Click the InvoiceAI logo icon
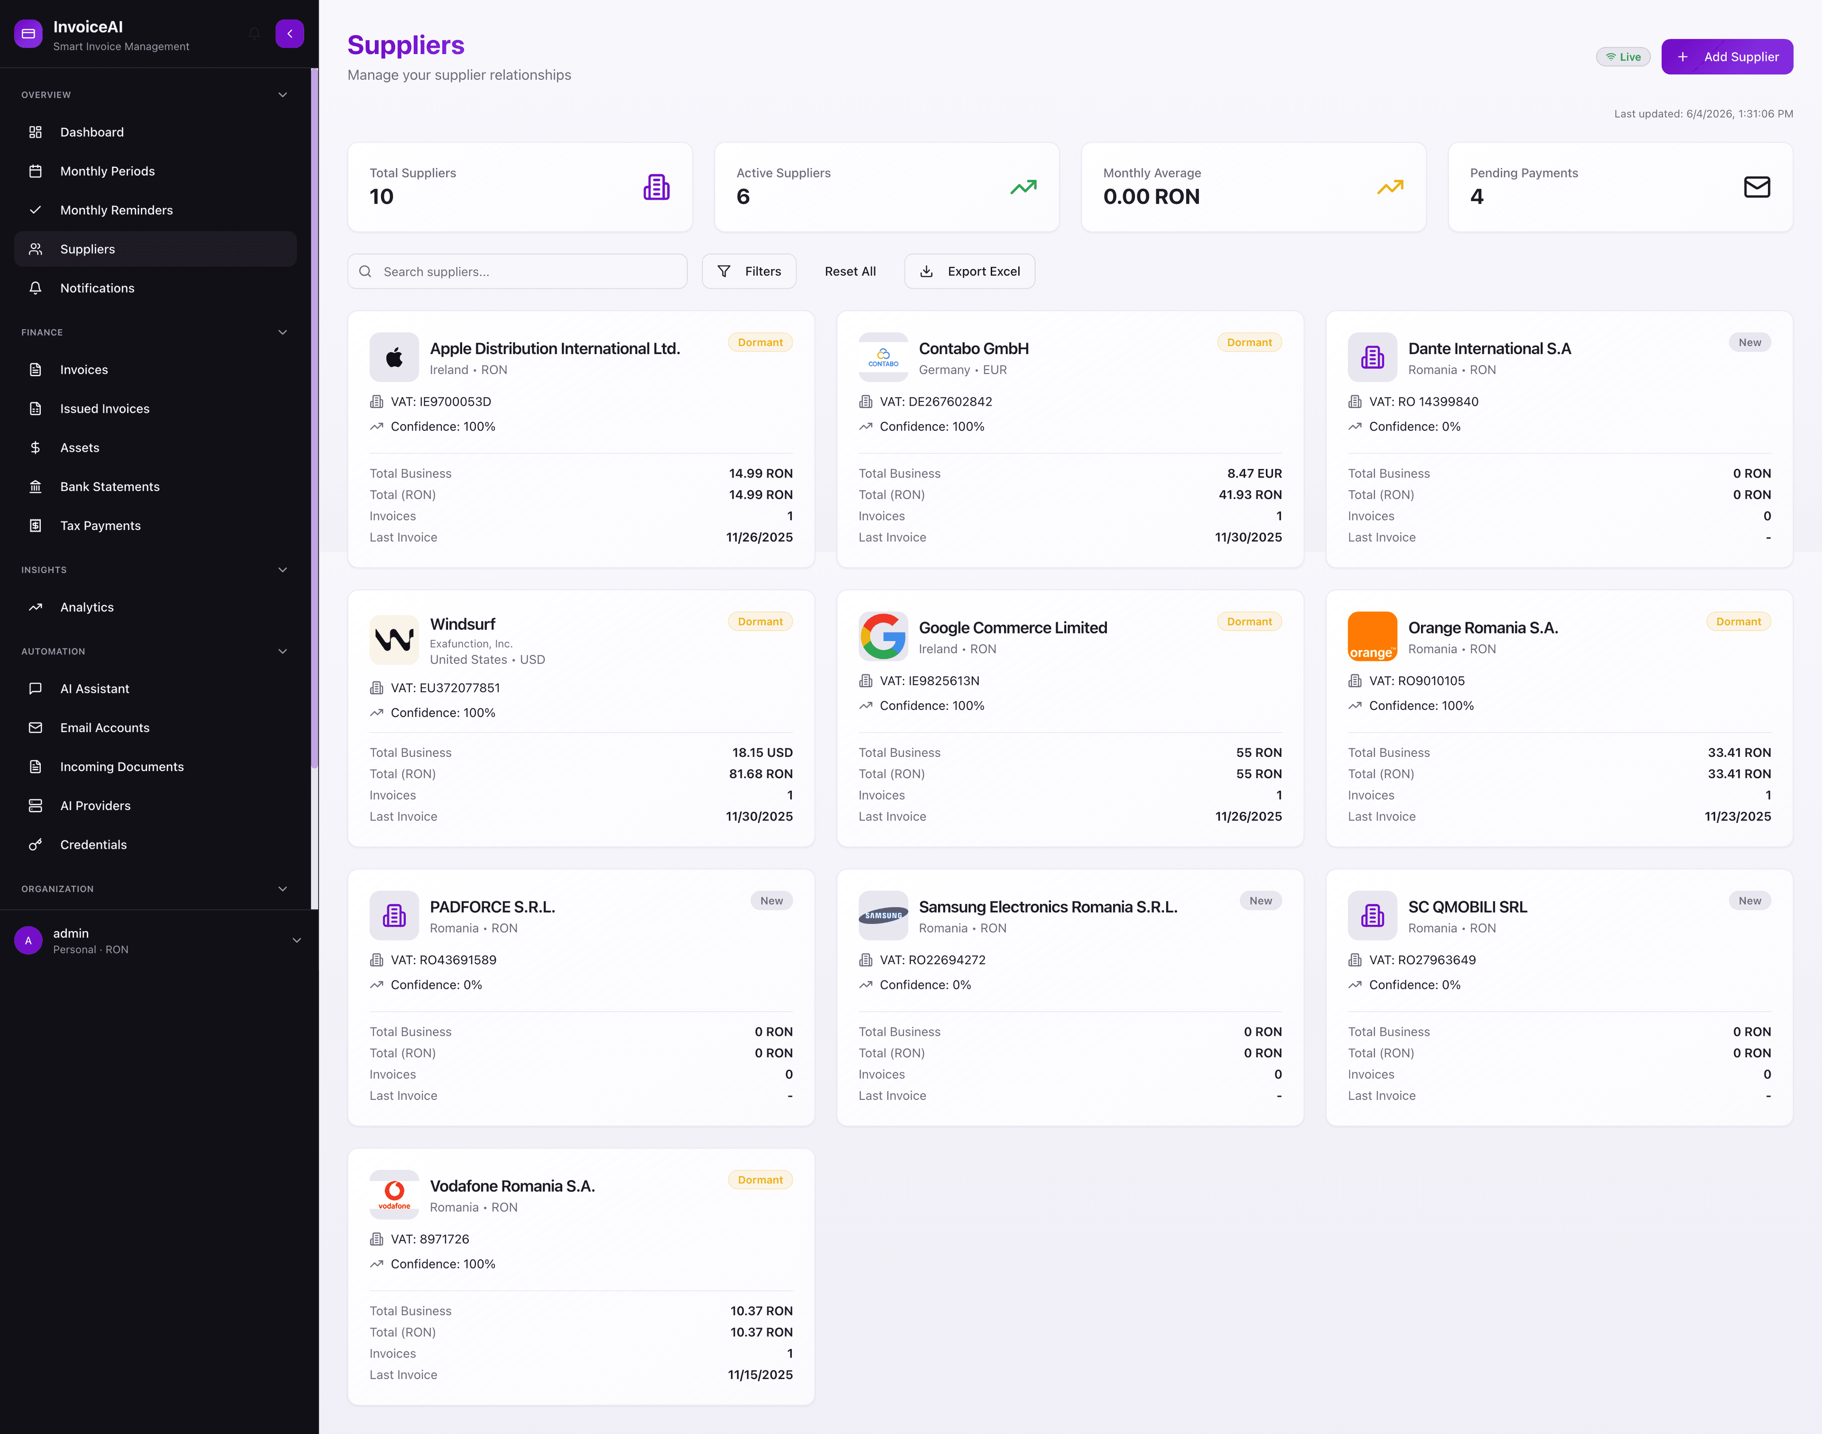This screenshot has height=1434, width=1822. tap(28, 35)
